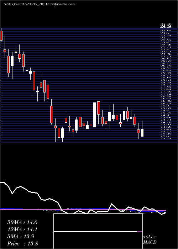
Task: Click the 12MA : 14.1 label
Action: tap(22, 229)
